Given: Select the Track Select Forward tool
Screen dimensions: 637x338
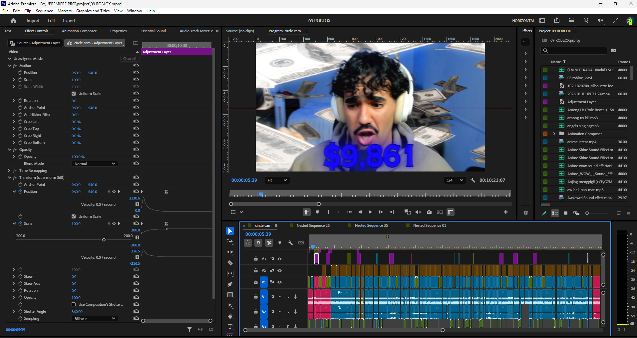Looking at the screenshot, I should (x=230, y=241).
